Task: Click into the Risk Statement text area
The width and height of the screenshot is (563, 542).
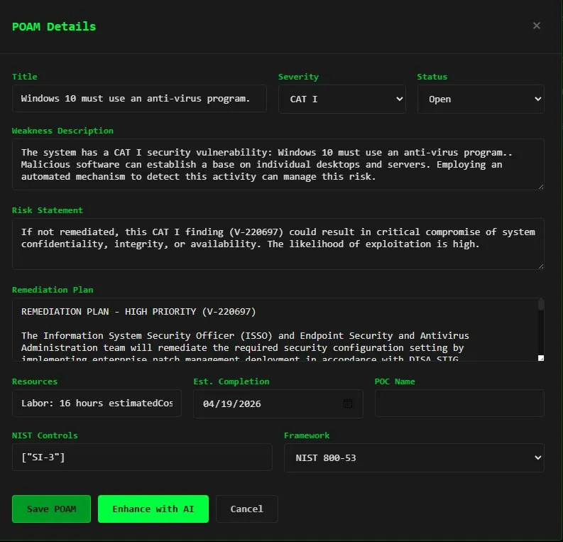Action: 278,244
